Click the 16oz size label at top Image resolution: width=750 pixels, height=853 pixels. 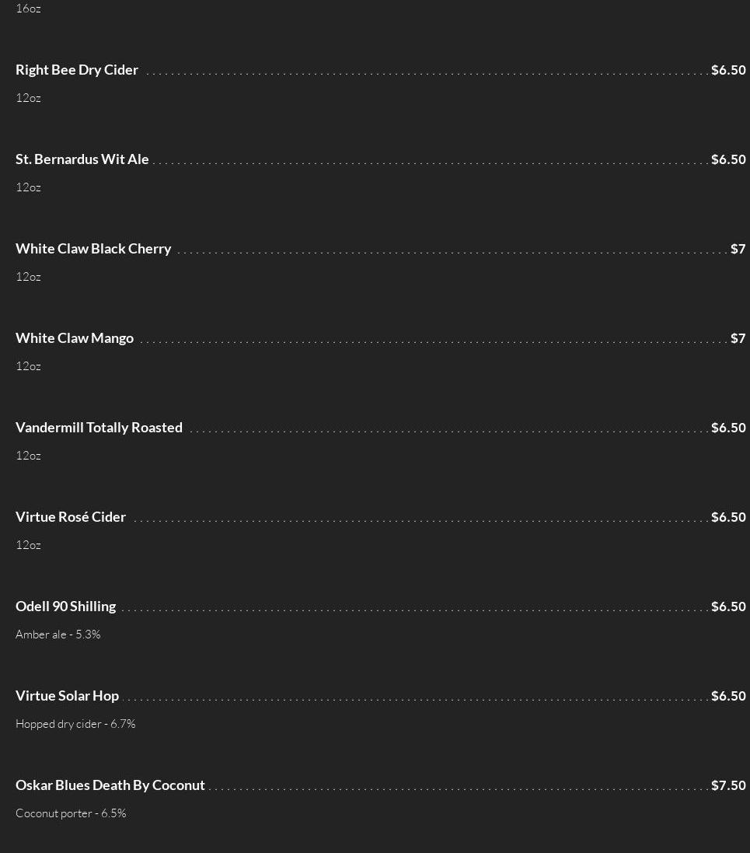(x=28, y=9)
